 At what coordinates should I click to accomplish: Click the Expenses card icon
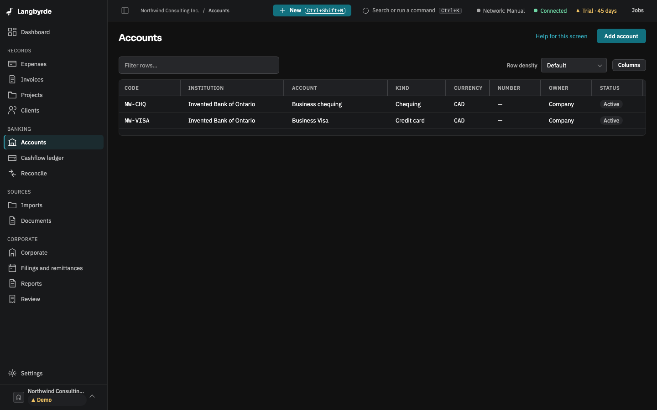[12, 64]
